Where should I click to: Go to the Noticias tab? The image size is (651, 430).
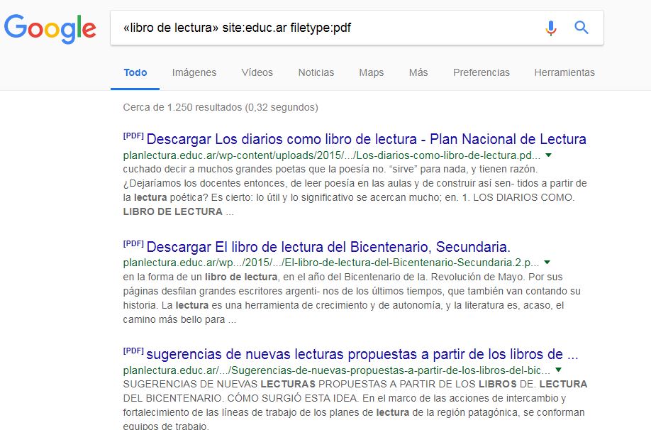point(316,72)
